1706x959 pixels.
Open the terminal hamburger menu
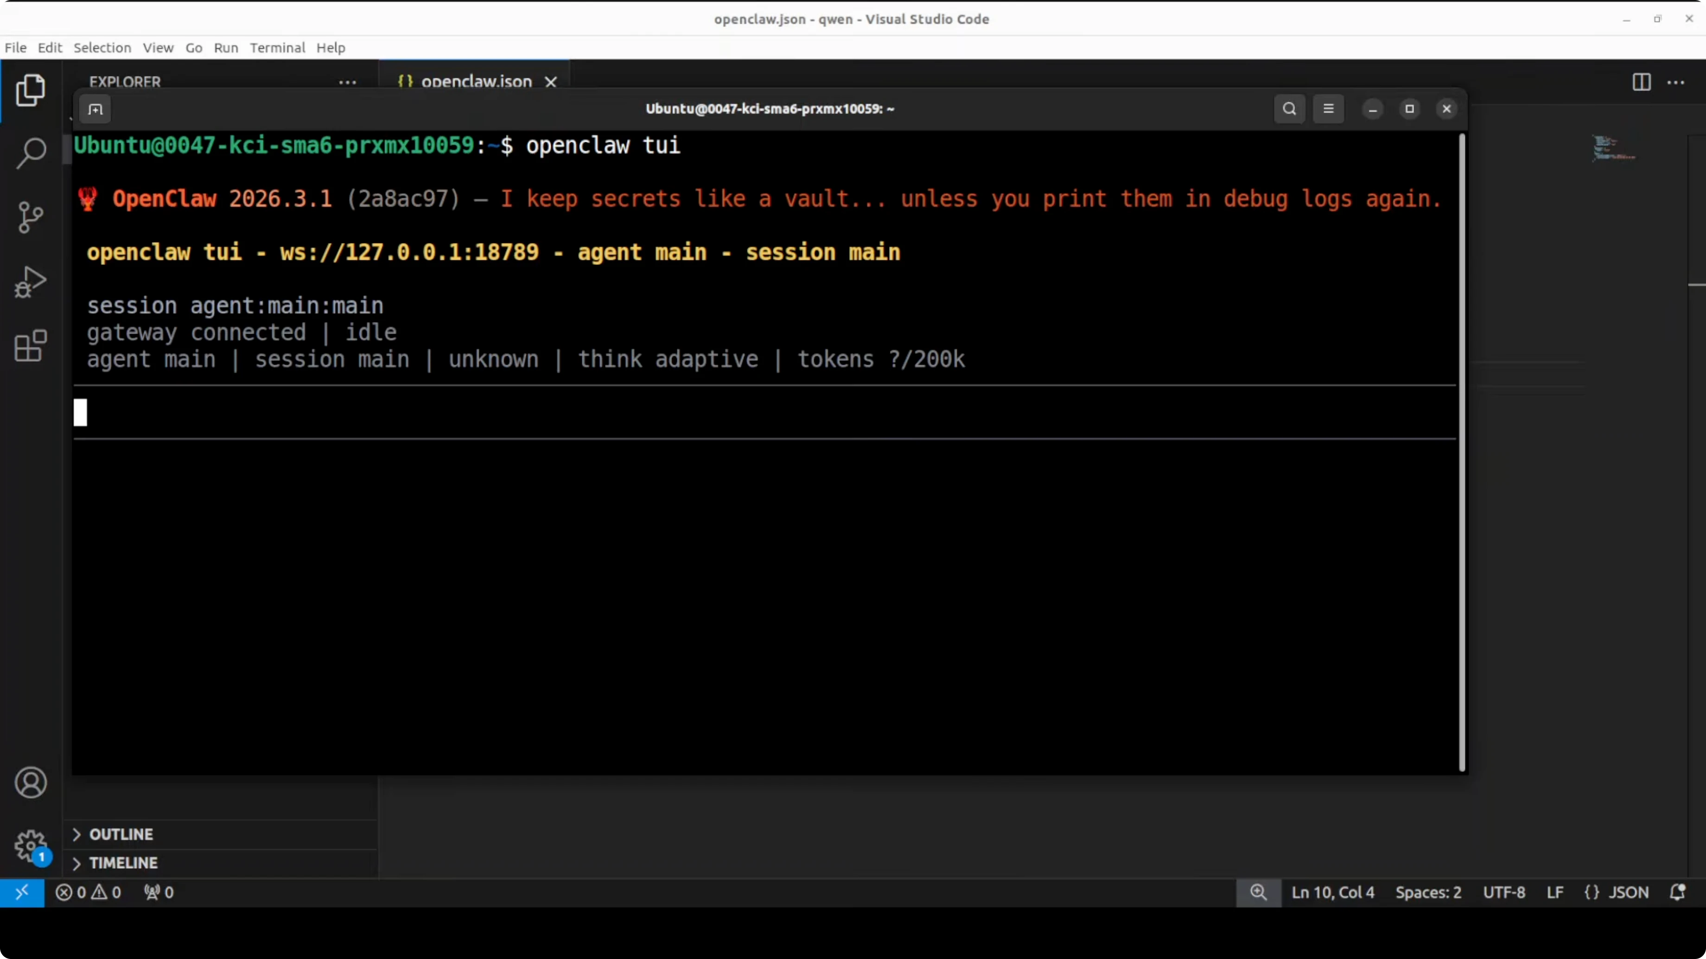point(1328,109)
